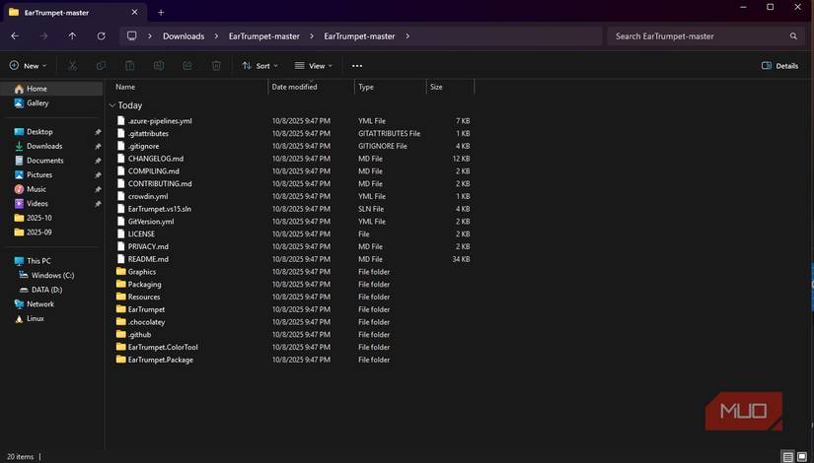Click the PC icon in the address bar
This screenshot has width=814, height=463.
click(132, 35)
